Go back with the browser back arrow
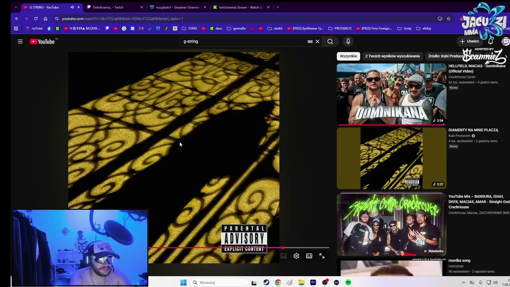Viewport: 510px width, 287px height. point(17,18)
